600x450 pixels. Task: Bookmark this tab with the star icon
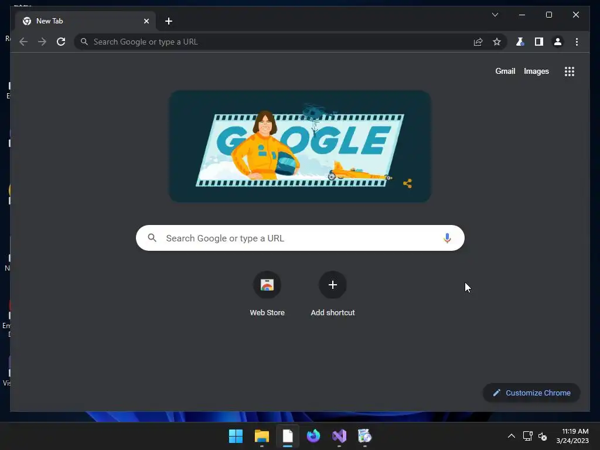pyautogui.click(x=497, y=42)
